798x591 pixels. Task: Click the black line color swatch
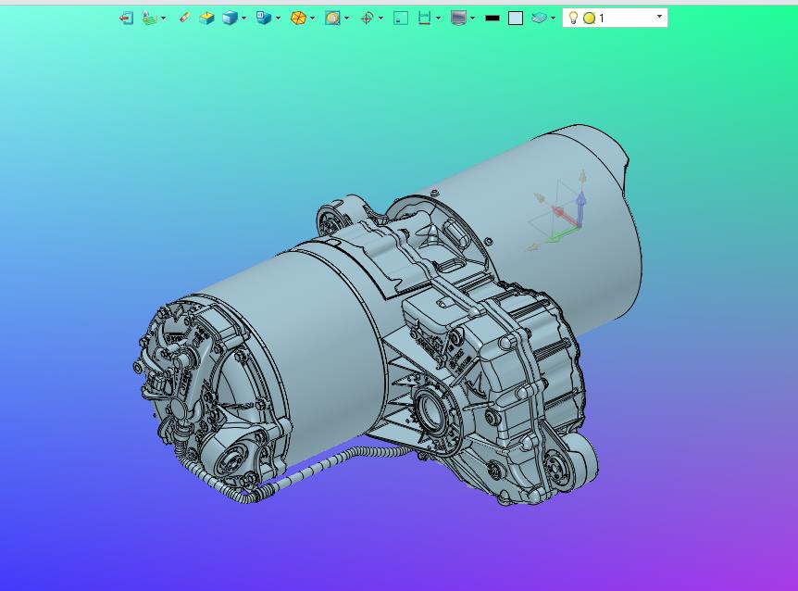pos(493,19)
